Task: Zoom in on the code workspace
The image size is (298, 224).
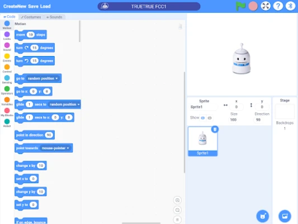Action: (x=177, y=200)
